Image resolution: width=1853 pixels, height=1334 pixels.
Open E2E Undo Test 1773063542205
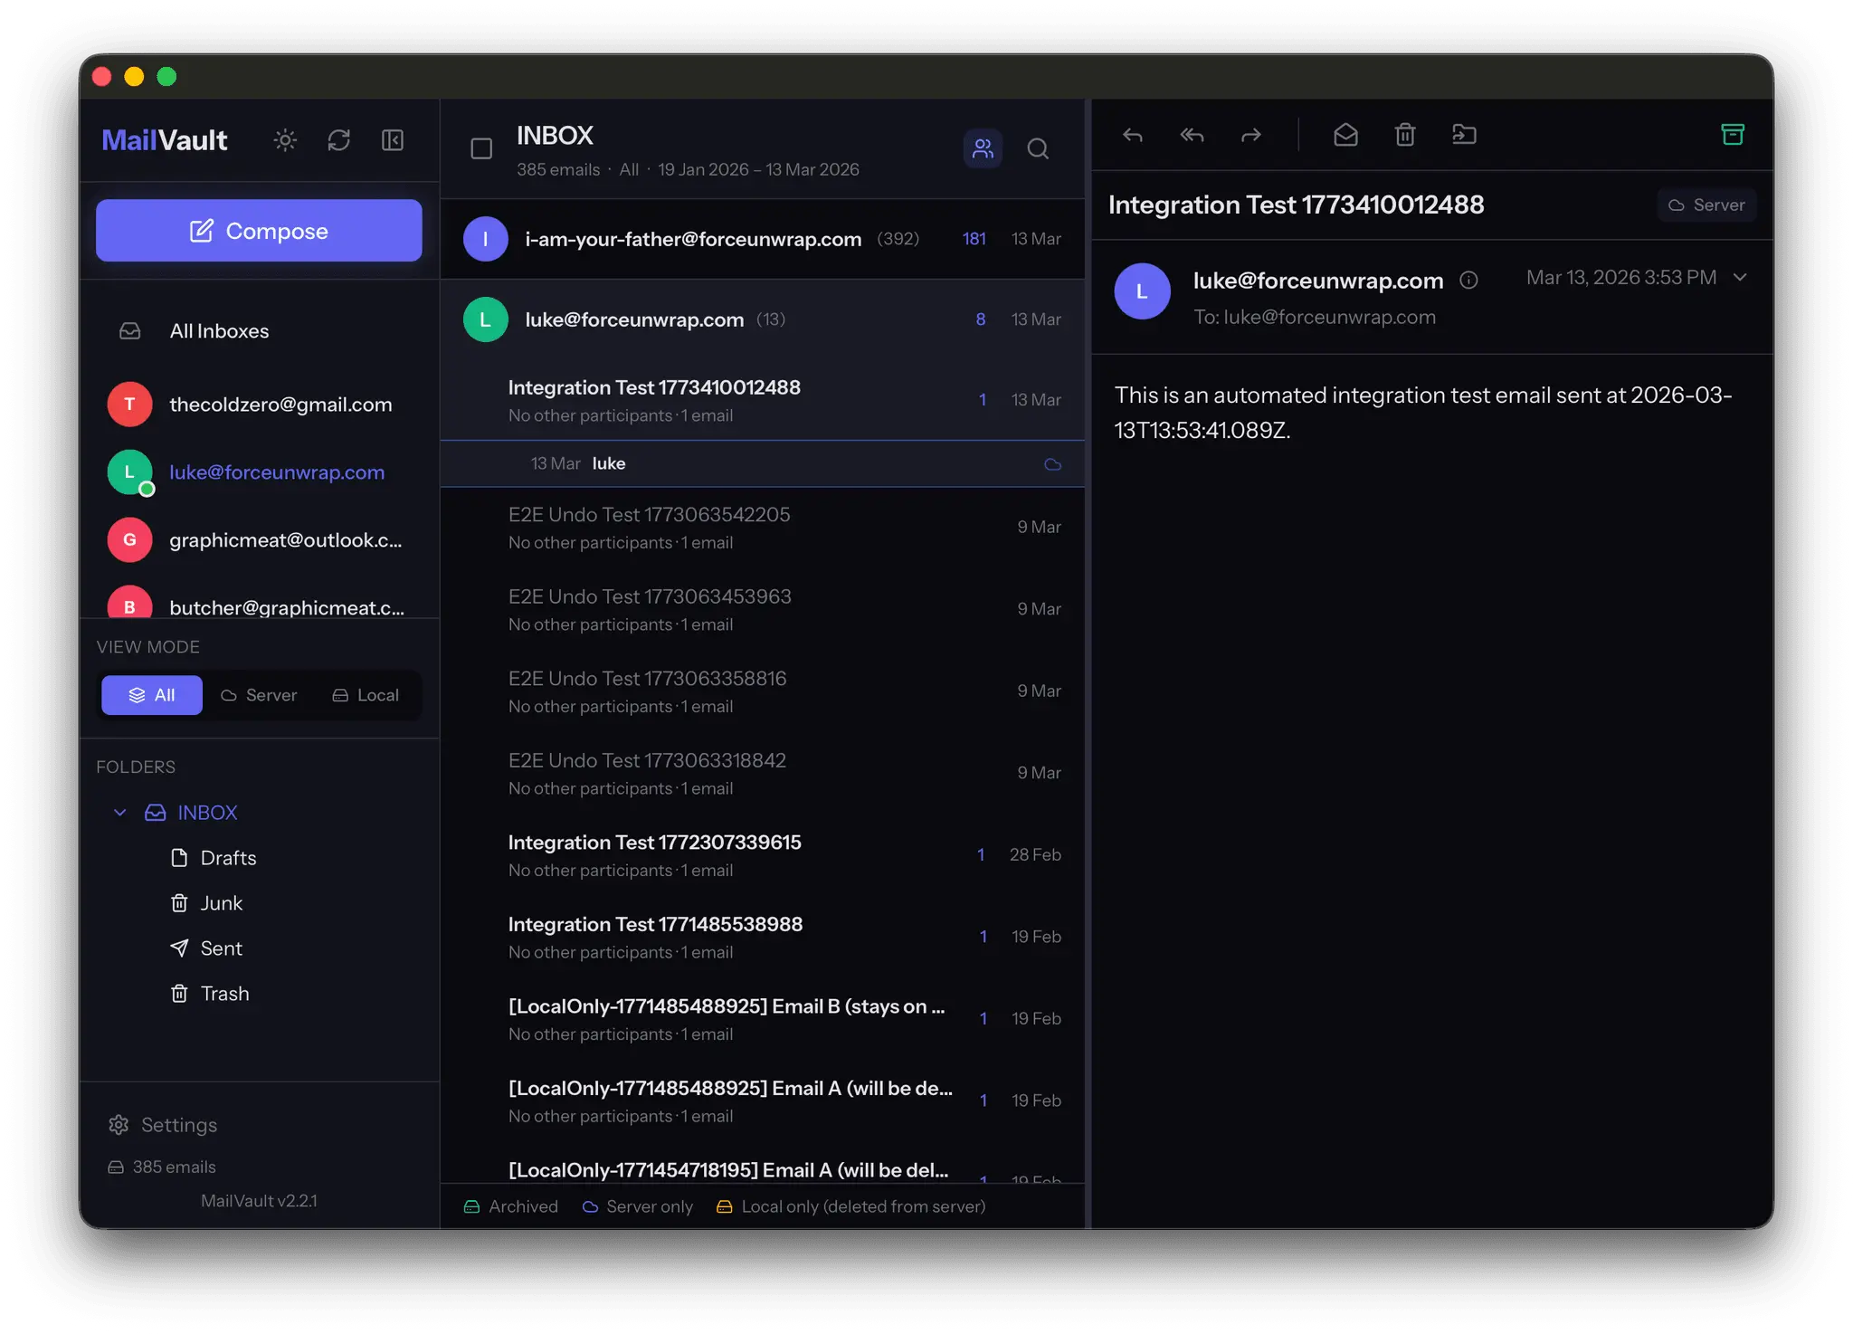(x=762, y=528)
